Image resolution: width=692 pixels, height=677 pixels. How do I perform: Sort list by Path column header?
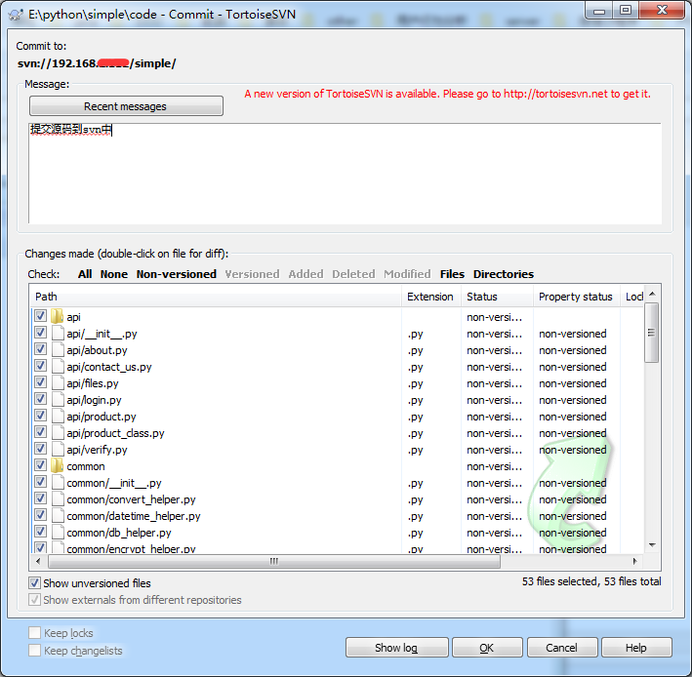(216, 297)
